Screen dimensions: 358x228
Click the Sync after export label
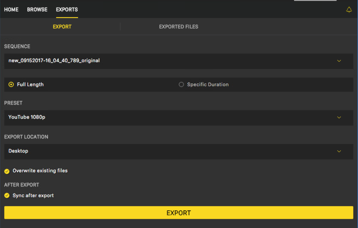(33, 195)
